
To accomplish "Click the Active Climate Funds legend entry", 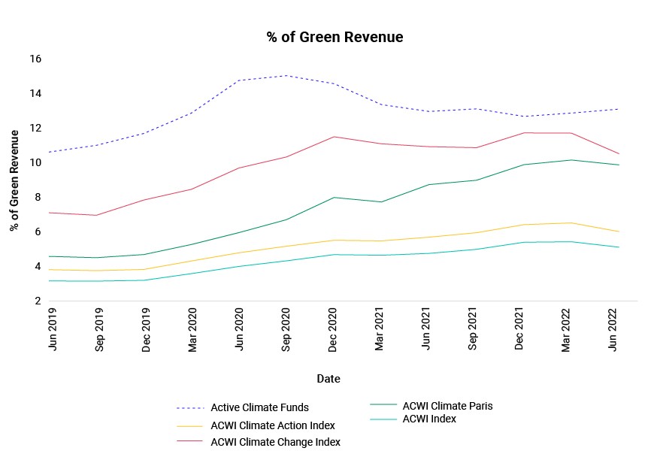I will 259,407.
